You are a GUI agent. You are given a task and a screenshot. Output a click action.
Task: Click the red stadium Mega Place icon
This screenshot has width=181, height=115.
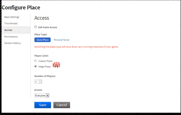56,65
